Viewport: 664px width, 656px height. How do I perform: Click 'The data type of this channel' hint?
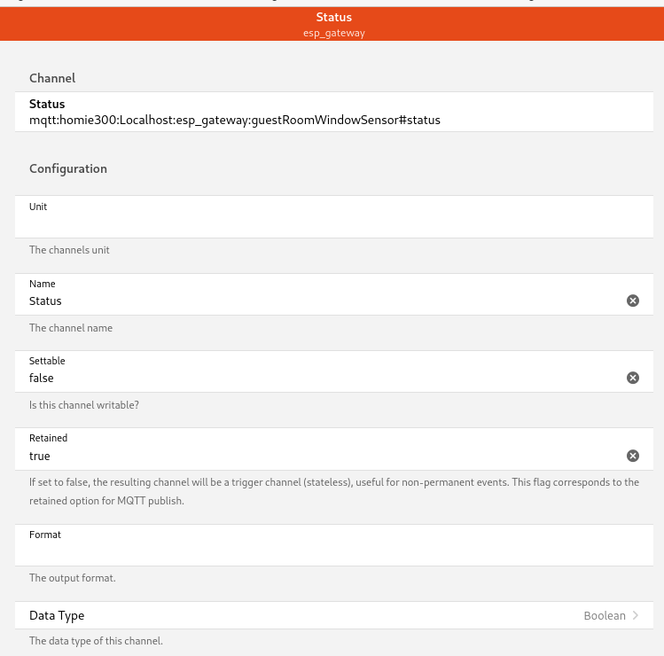pos(96,640)
